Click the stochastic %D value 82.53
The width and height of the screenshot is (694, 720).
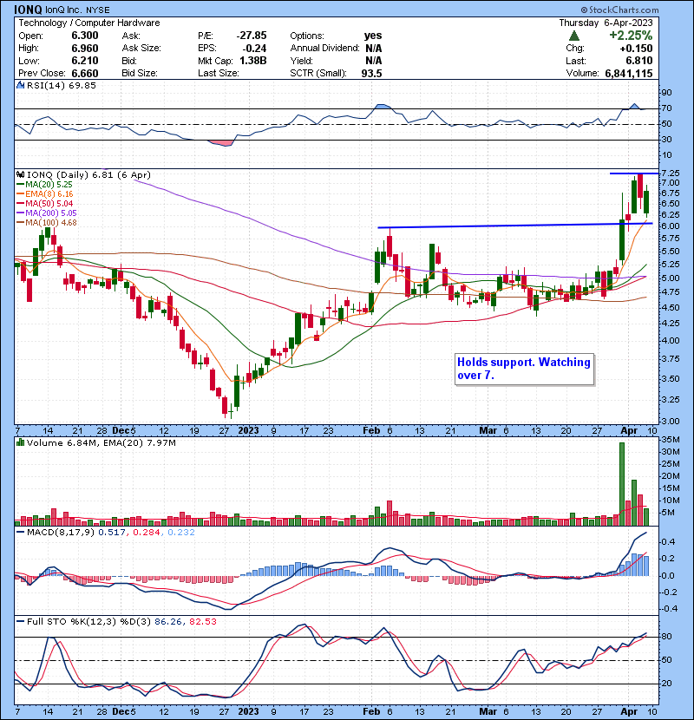(202, 621)
